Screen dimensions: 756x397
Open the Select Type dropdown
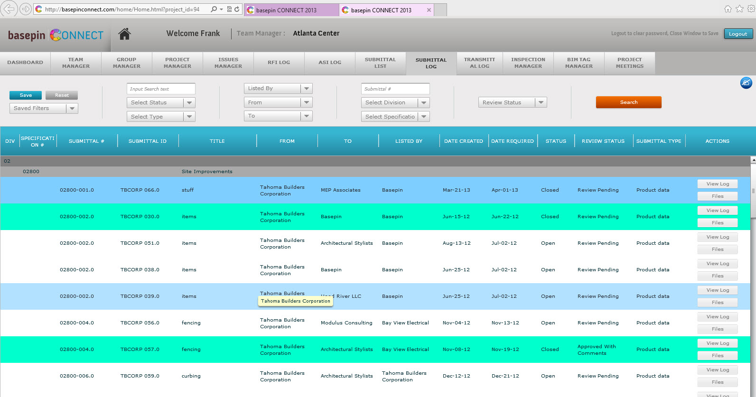point(161,117)
